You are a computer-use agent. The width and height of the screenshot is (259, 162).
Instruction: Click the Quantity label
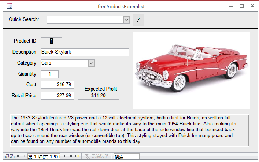click(28, 74)
